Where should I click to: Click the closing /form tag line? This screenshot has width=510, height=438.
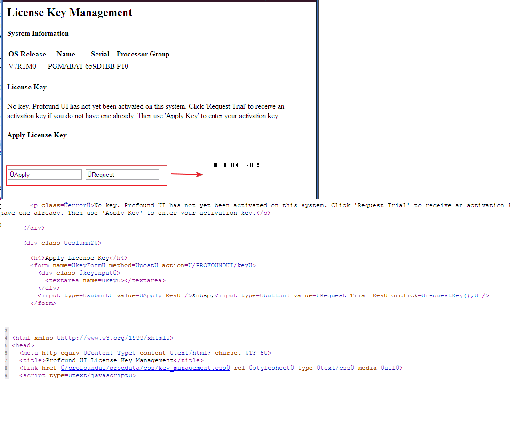click(x=43, y=303)
